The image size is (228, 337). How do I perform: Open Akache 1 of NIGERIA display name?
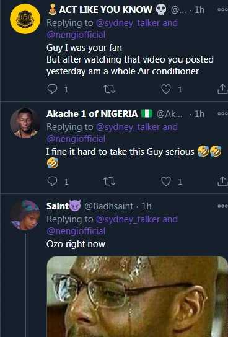pyautogui.click(x=92, y=114)
